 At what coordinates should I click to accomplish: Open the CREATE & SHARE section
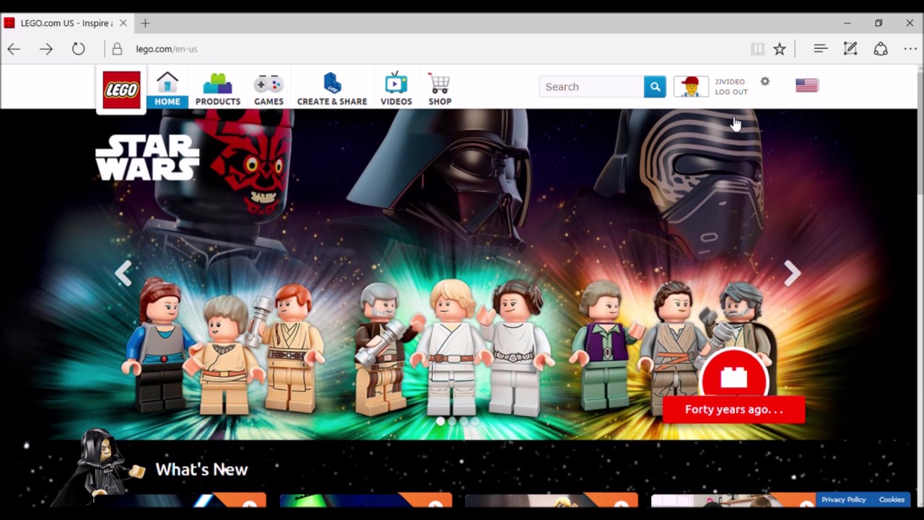coord(332,89)
